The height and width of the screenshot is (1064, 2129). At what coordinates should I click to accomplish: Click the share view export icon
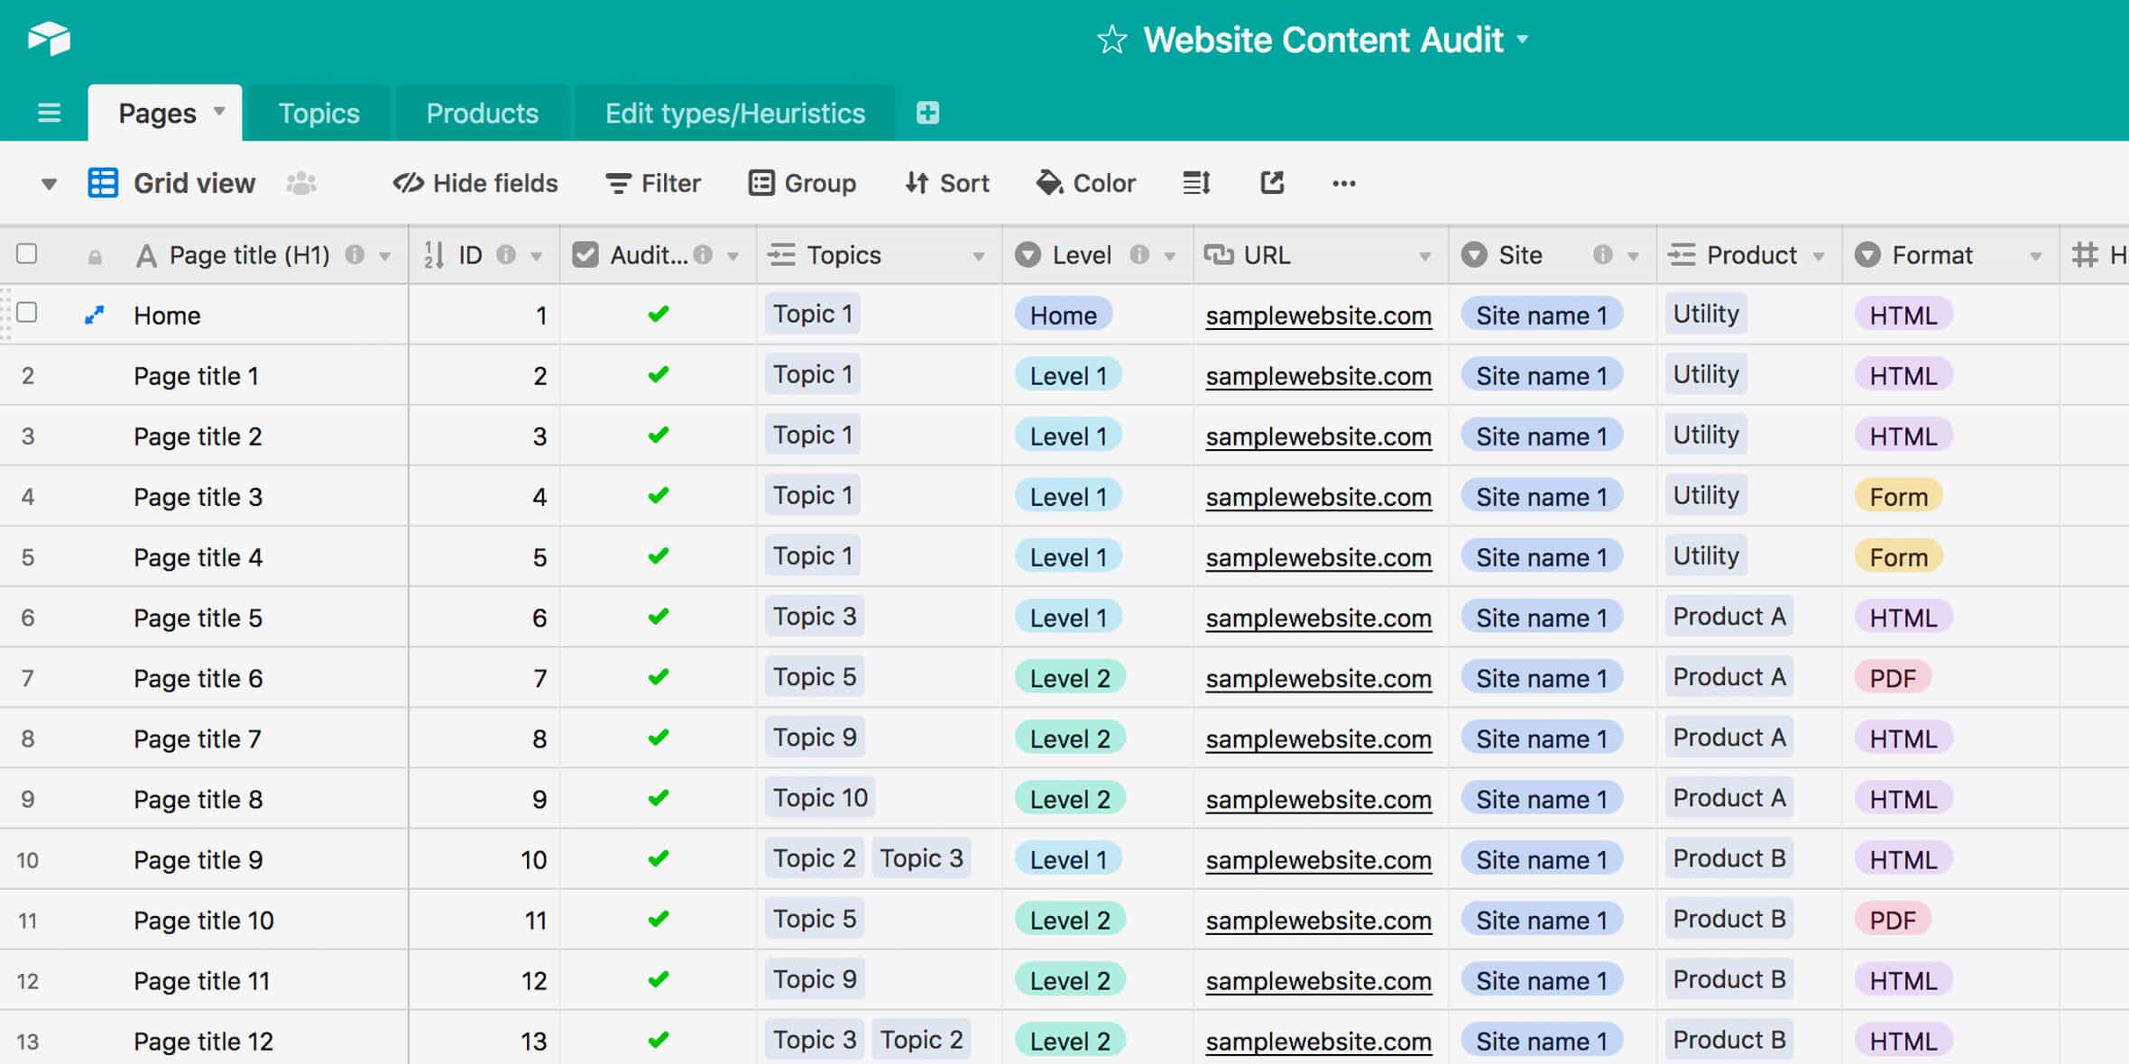(x=1272, y=183)
